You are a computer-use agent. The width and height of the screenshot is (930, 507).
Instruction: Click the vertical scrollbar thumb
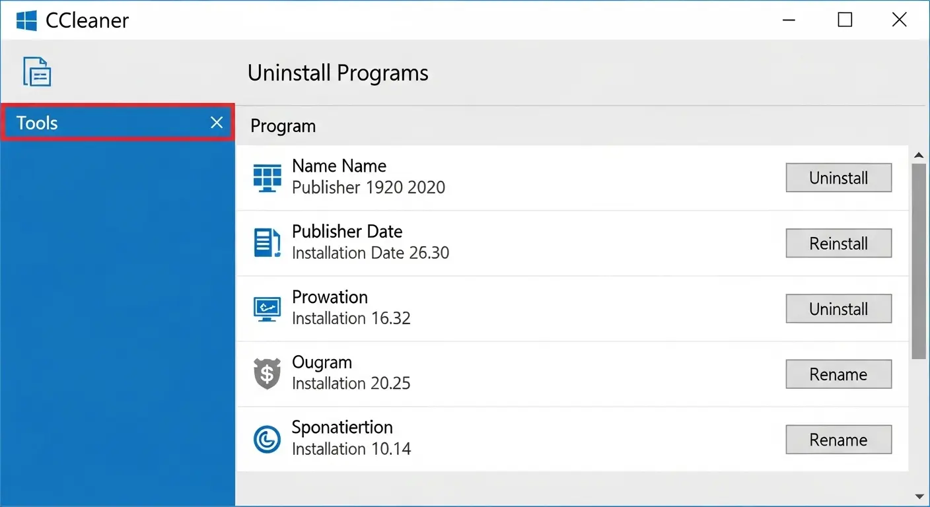coord(918,261)
